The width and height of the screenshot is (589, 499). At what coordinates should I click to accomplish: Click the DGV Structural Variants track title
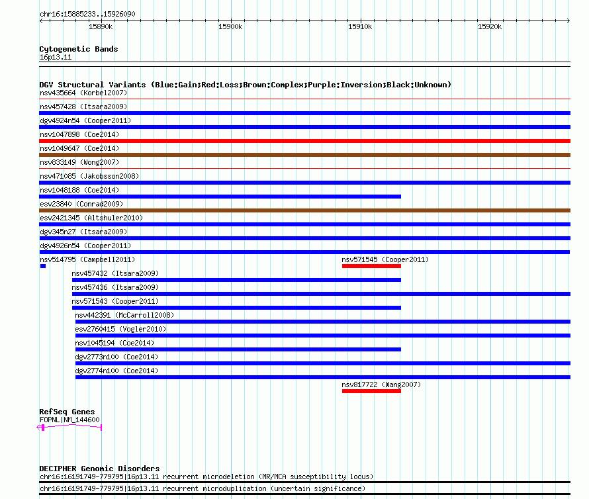[246, 85]
